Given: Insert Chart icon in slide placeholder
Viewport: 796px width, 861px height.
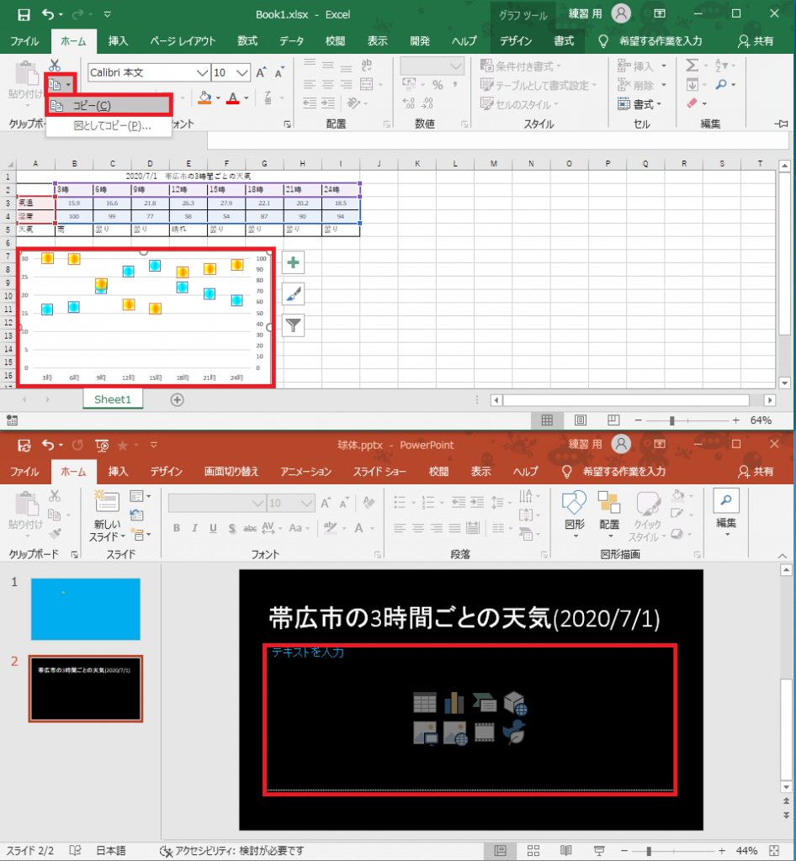Looking at the screenshot, I should tap(454, 702).
